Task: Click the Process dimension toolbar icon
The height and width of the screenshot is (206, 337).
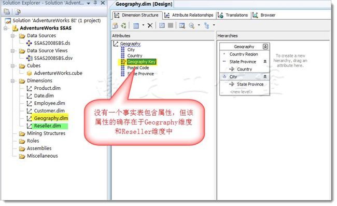Action: click(x=123, y=25)
